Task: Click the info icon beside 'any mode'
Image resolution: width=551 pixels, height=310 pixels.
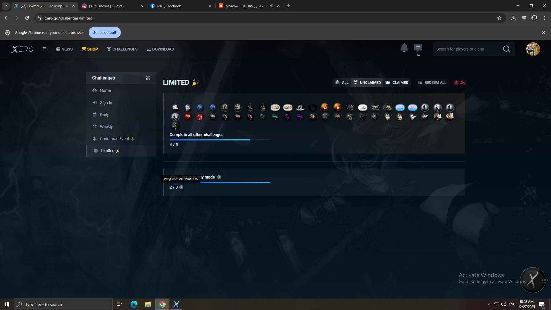Action: 219,177
